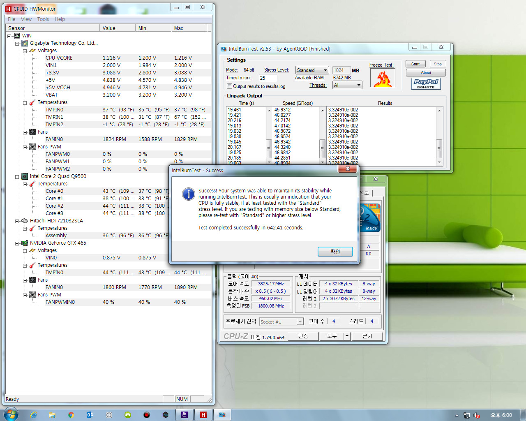
Task: Collapse the Gigabyte Technology Co. Ltd node
Action: point(17,44)
